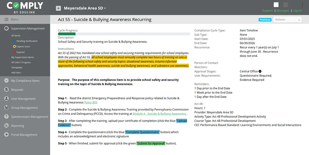Click the Cycle Progress bar
309x155 pixels.
point(124,34)
